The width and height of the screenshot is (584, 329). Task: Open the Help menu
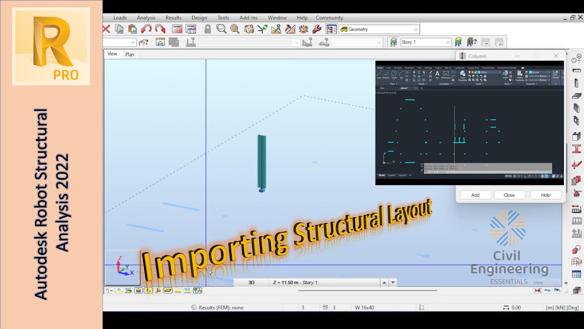[302, 18]
